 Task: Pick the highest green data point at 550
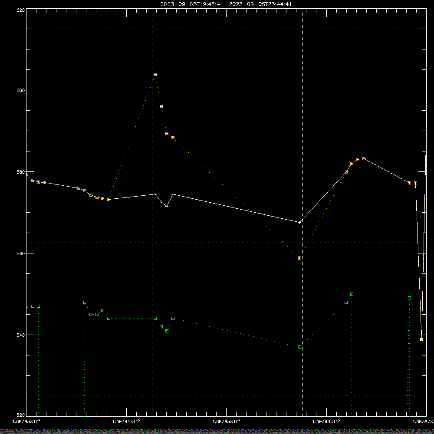pyautogui.click(x=352, y=294)
